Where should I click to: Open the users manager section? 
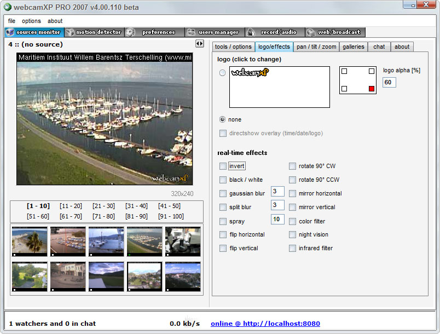tap(215, 32)
